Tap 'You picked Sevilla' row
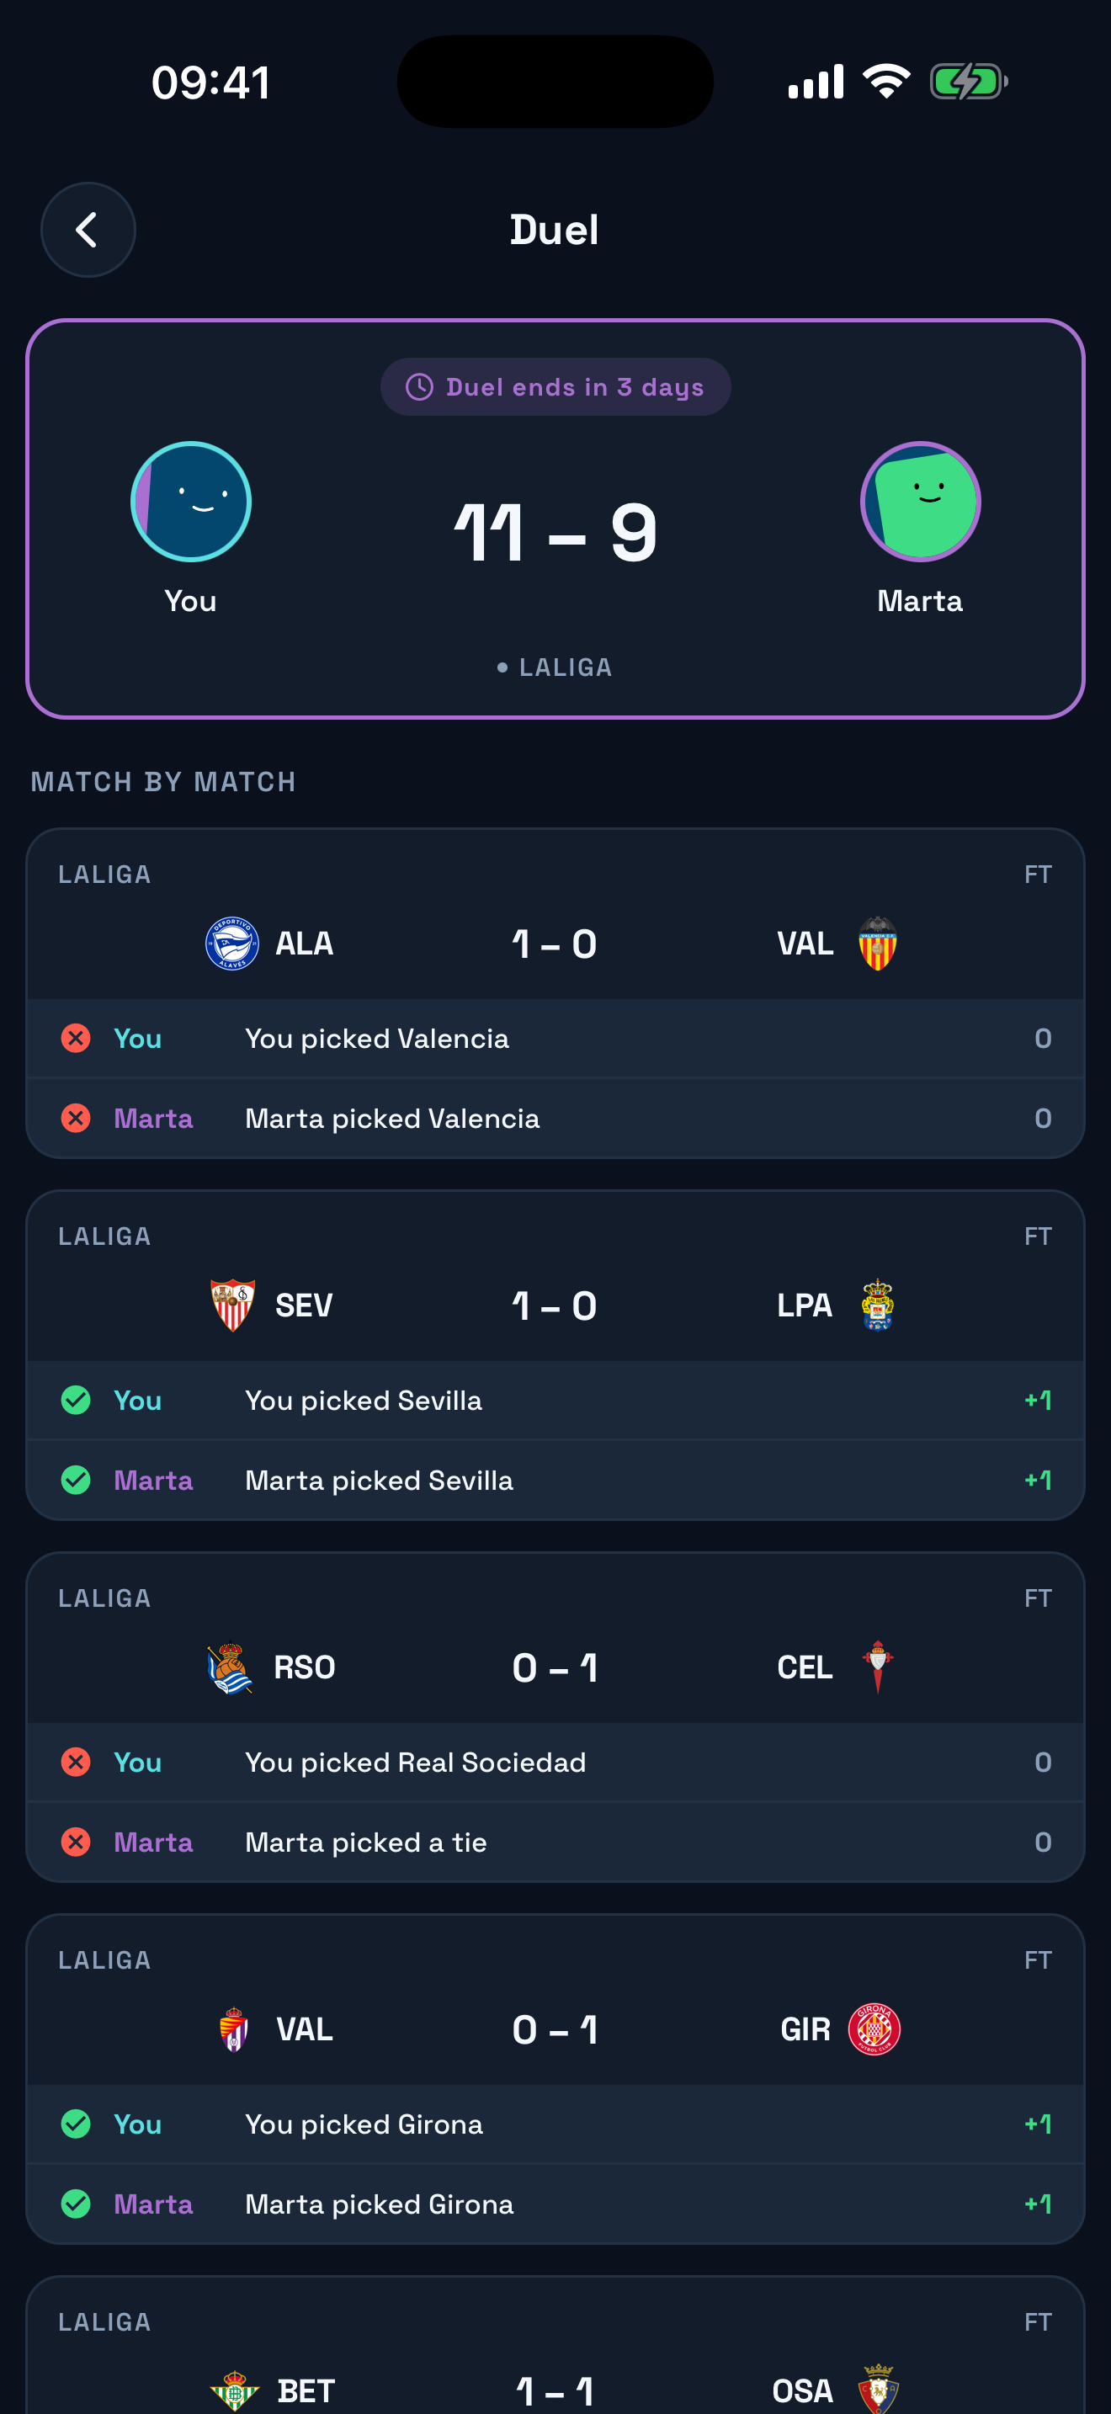Viewport: 1111px width, 2414px height. click(x=555, y=1400)
